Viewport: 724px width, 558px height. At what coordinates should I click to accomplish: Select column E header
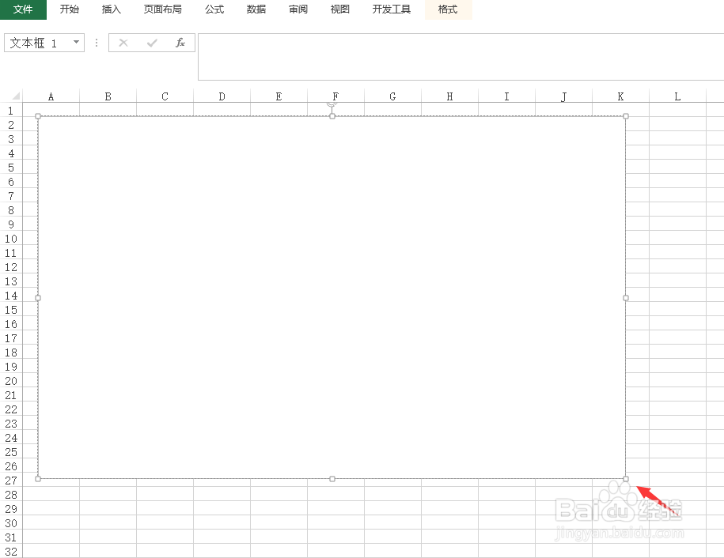(279, 96)
